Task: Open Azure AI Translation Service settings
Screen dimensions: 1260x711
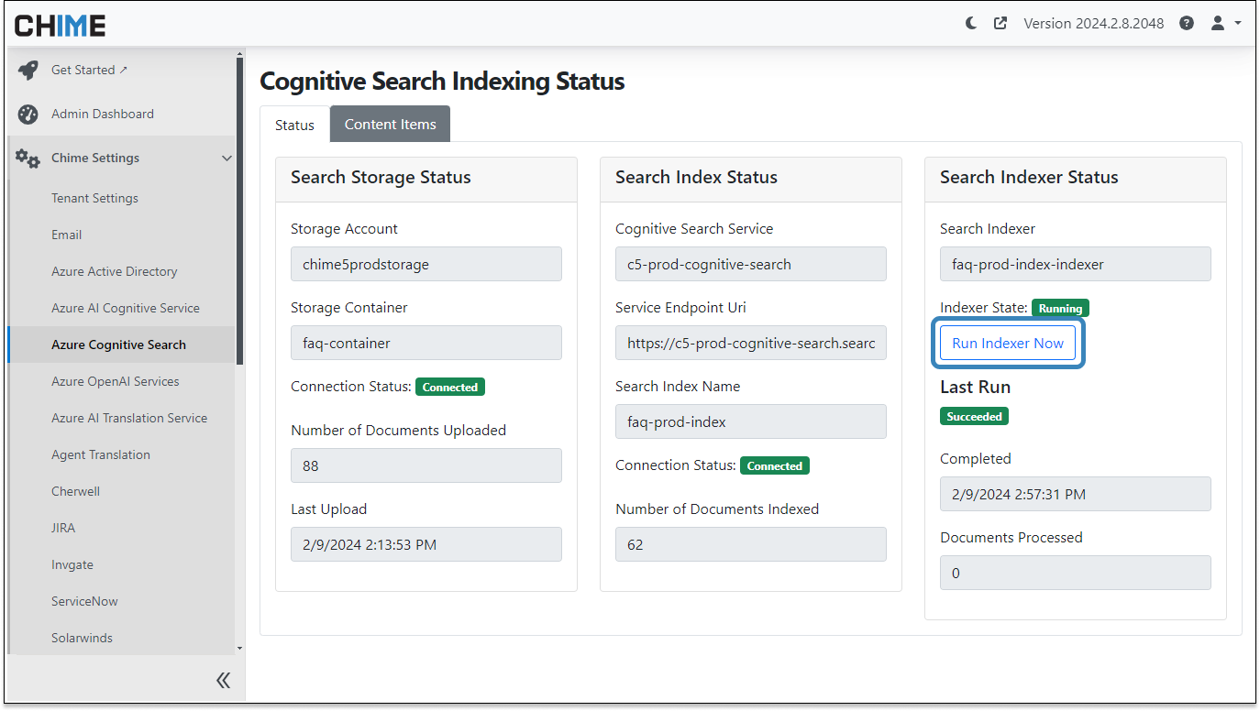Action: (x=129, y=418)
